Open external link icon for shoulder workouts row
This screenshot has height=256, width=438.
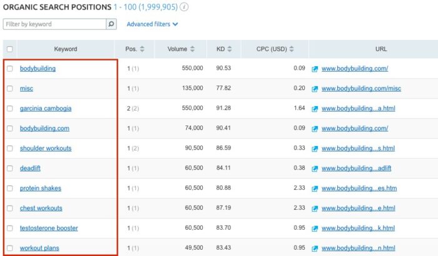coord(315,149)
